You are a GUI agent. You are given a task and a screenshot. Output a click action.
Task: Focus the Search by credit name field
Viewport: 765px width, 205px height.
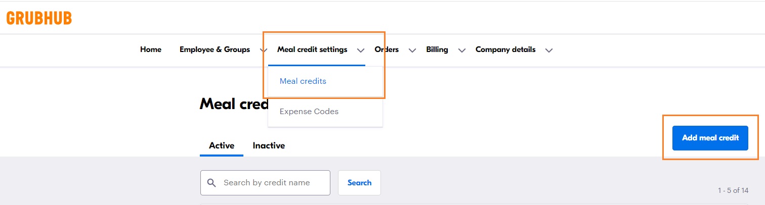click(273, 183)
